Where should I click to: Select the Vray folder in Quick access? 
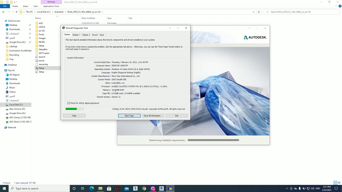click(x=11, y=59)
